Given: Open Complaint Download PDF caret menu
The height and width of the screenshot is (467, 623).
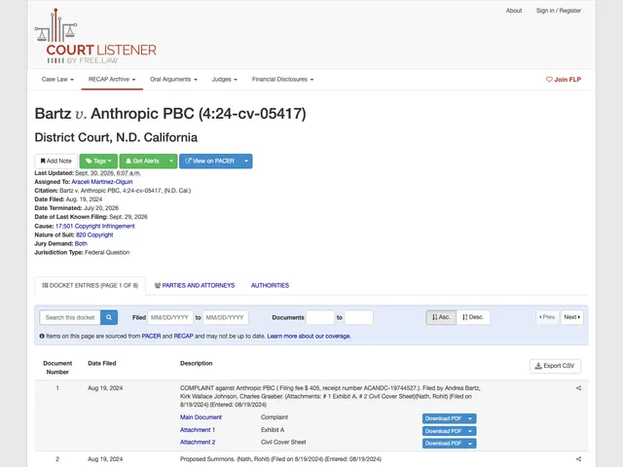Looking at the screenshot, I should (x=470, y=418).
